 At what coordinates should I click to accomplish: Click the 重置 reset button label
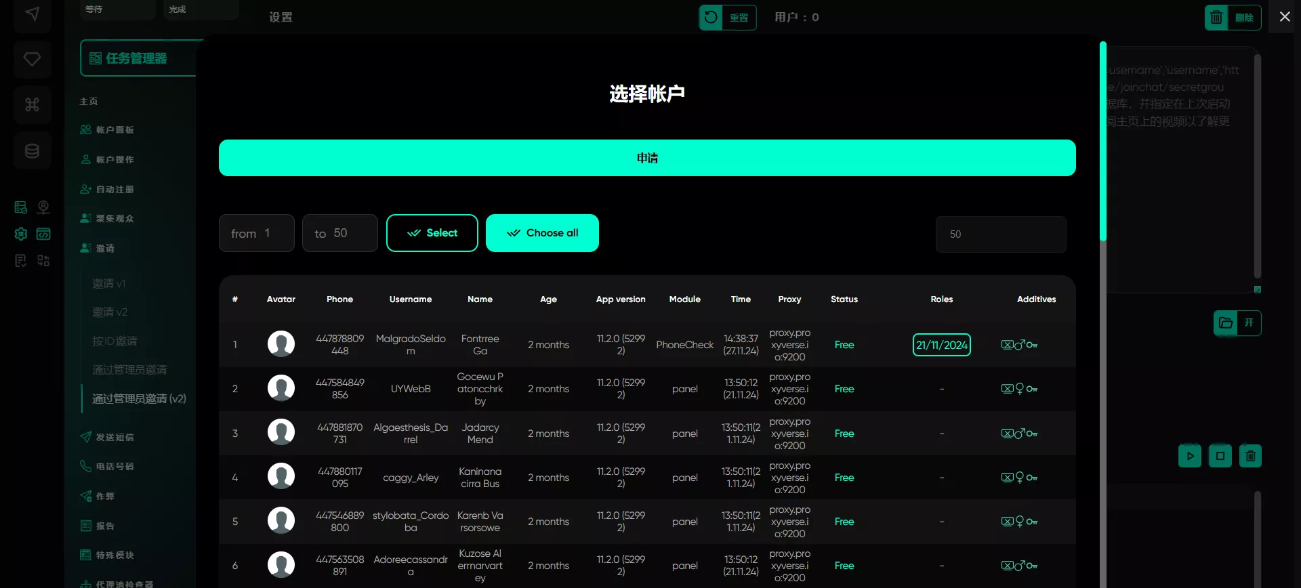(739, 18)
